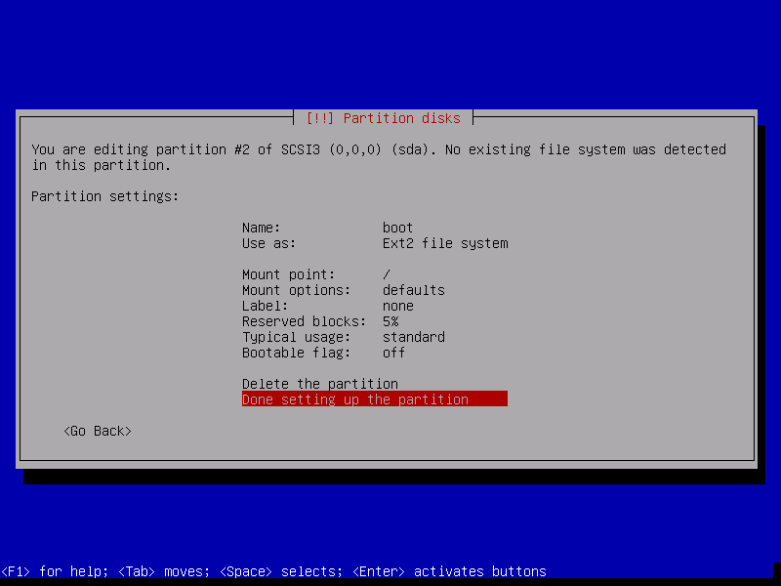This screenshot has width=781, height=586.
Task: Open the 'Use as' file system option
Action: [269, 243]
